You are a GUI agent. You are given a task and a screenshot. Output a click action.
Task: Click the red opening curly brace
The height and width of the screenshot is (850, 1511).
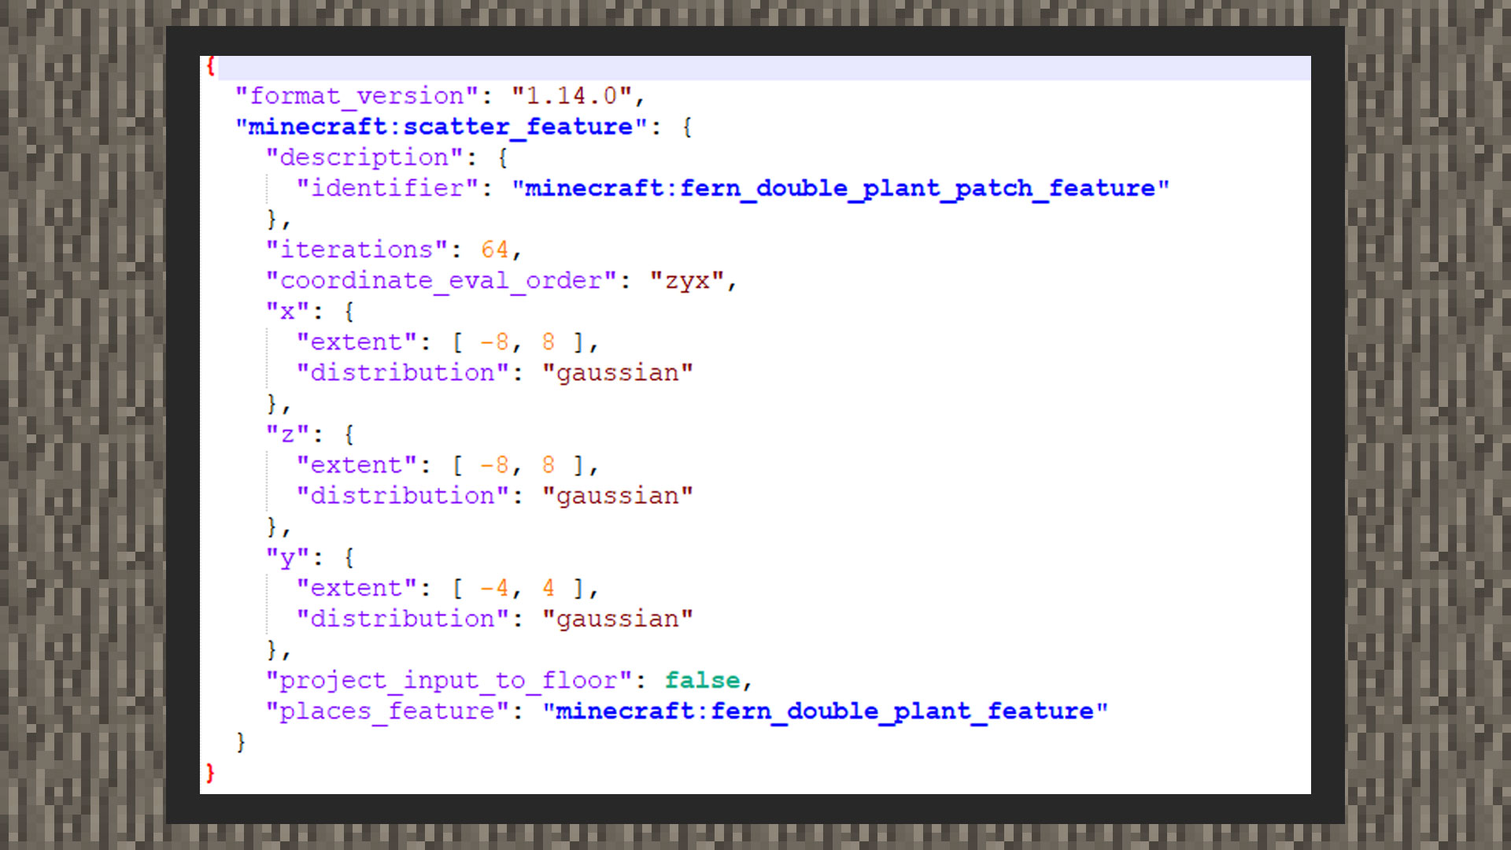point(210,65)
